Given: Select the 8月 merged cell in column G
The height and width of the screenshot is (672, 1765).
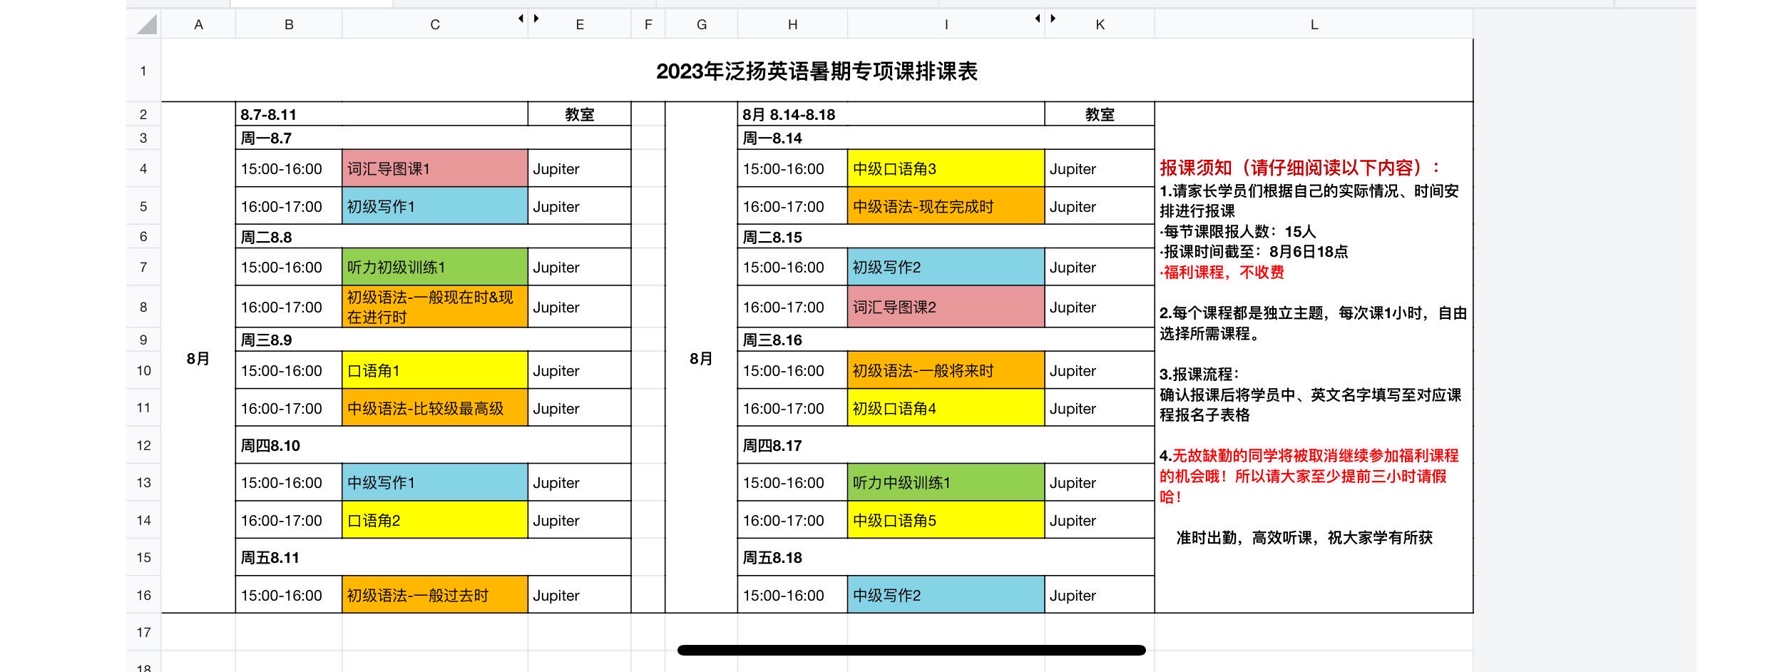Looking at the screenshot, I should [x=702, y=357].
